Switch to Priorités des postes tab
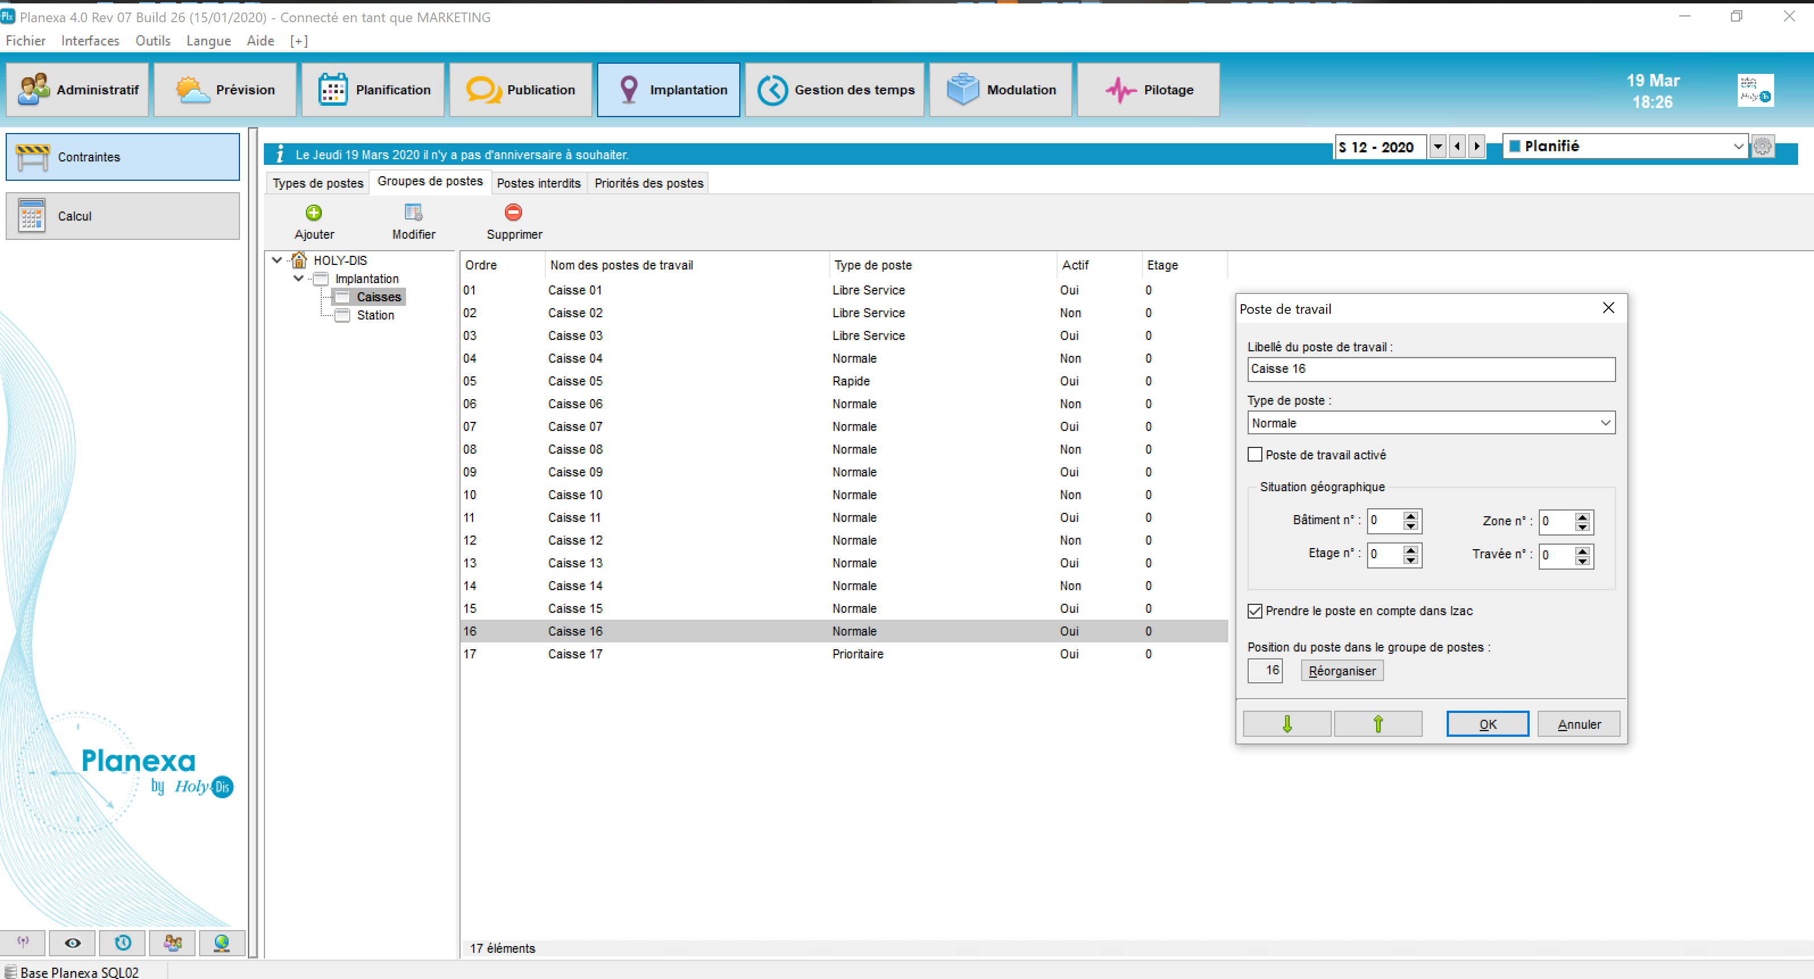 (649, 183)
